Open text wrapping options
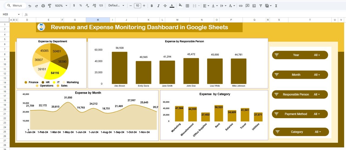The image size is (346, 150). [223, 6]
